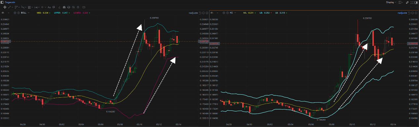Select the parallel channel drawing tool
This screenshot has width=419, height=127.
pyautogui.click(x=16, y=7)
